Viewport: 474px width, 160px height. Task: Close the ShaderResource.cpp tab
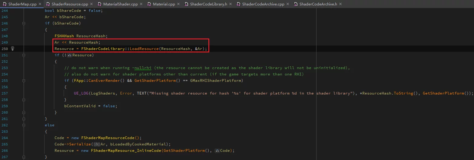(91, 4)
